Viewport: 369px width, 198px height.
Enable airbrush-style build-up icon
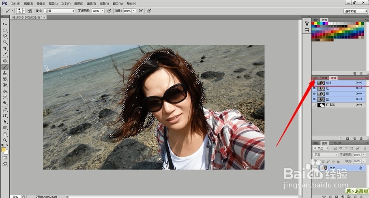140,11
